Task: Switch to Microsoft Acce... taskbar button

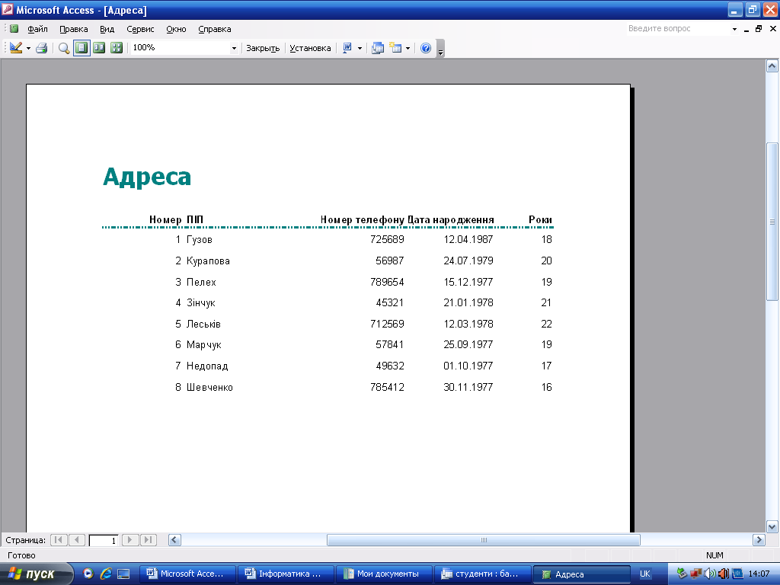Action: 187,574
